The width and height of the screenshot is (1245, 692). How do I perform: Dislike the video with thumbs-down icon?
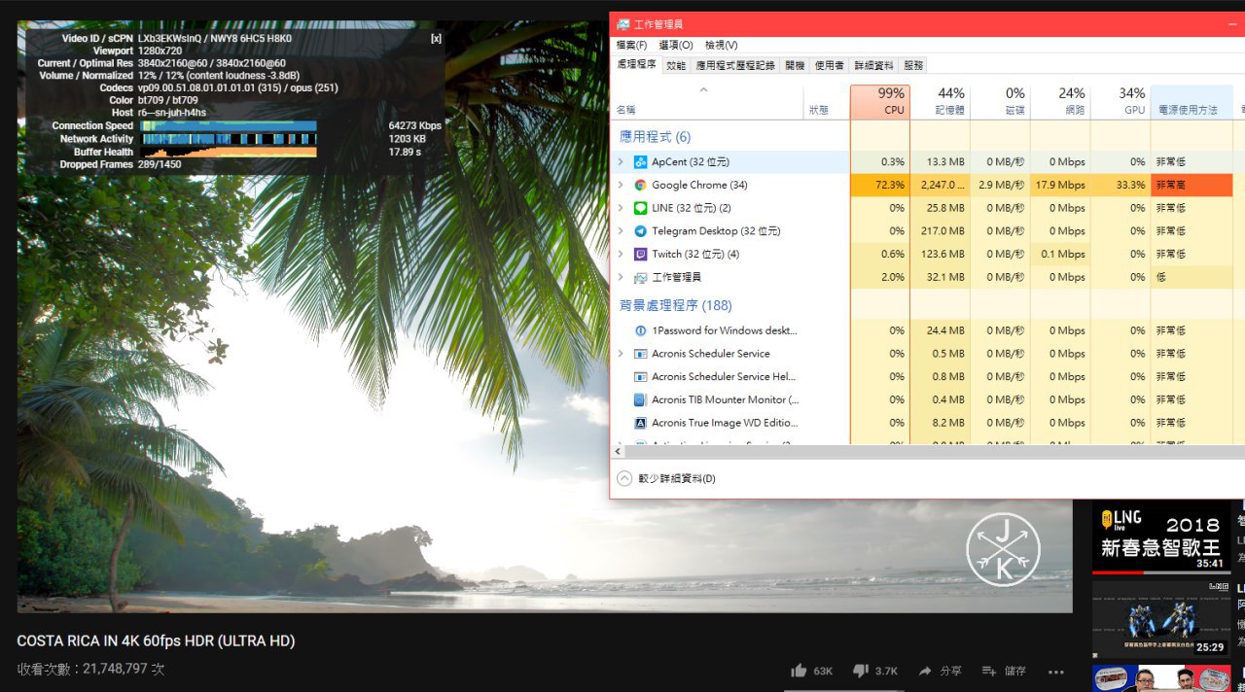[x=860, y=671]
